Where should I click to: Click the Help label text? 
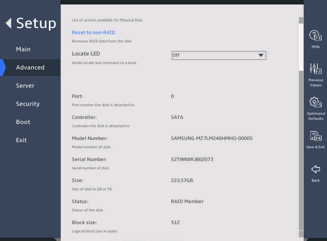pos(315,47)
